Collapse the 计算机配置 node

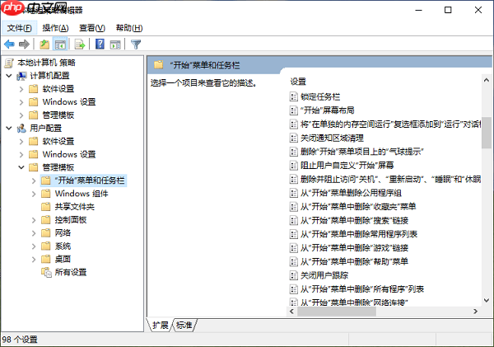click(9, 76)
